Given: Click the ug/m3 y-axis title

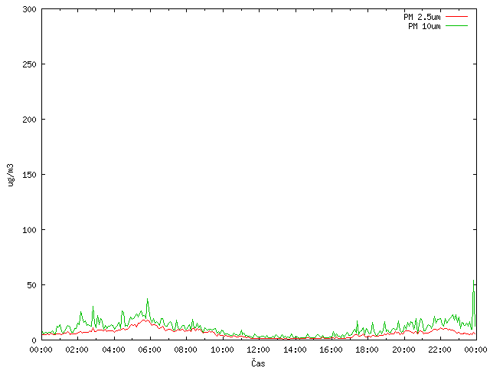Looking at the screenshot, I should (x=11, y=175).
